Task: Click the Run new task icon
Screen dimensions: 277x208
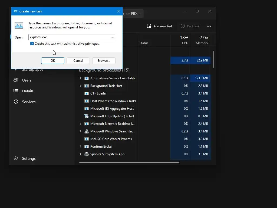Action: tap(149, 26)
